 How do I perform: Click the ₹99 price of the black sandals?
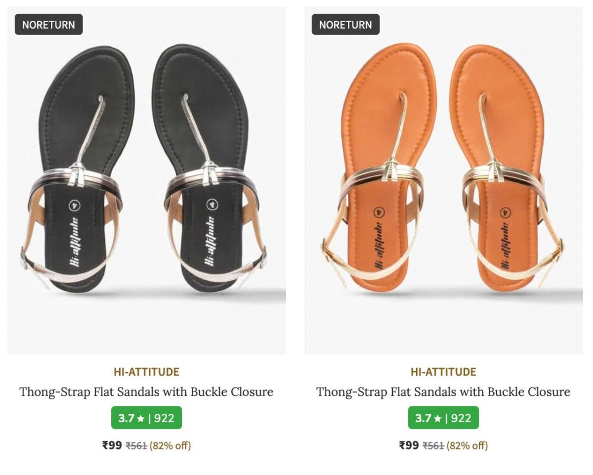112,445
